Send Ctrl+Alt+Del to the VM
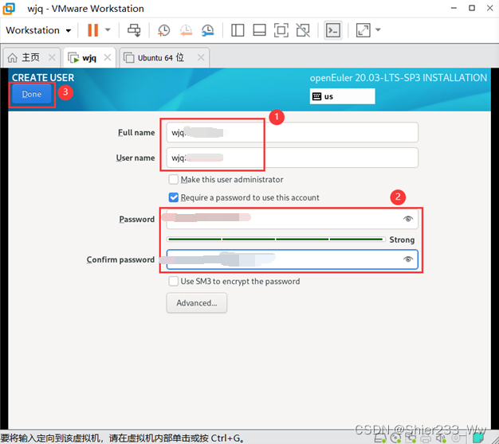Viewport: 499px width, 444px height. (134, 30)
